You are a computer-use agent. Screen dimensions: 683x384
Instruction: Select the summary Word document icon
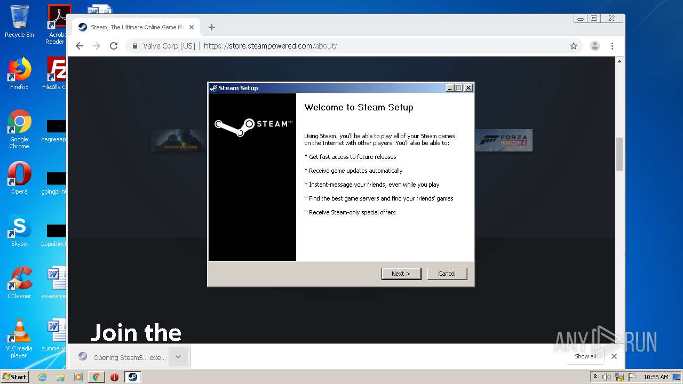click(x=54, y=335)
